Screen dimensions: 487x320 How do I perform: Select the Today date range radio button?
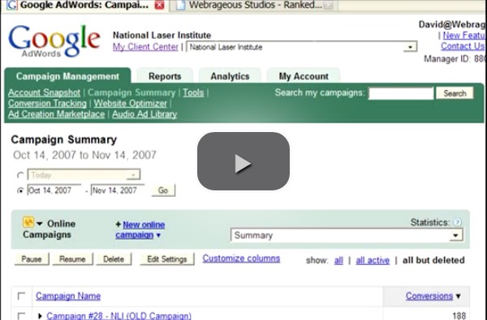coord(20,175)
